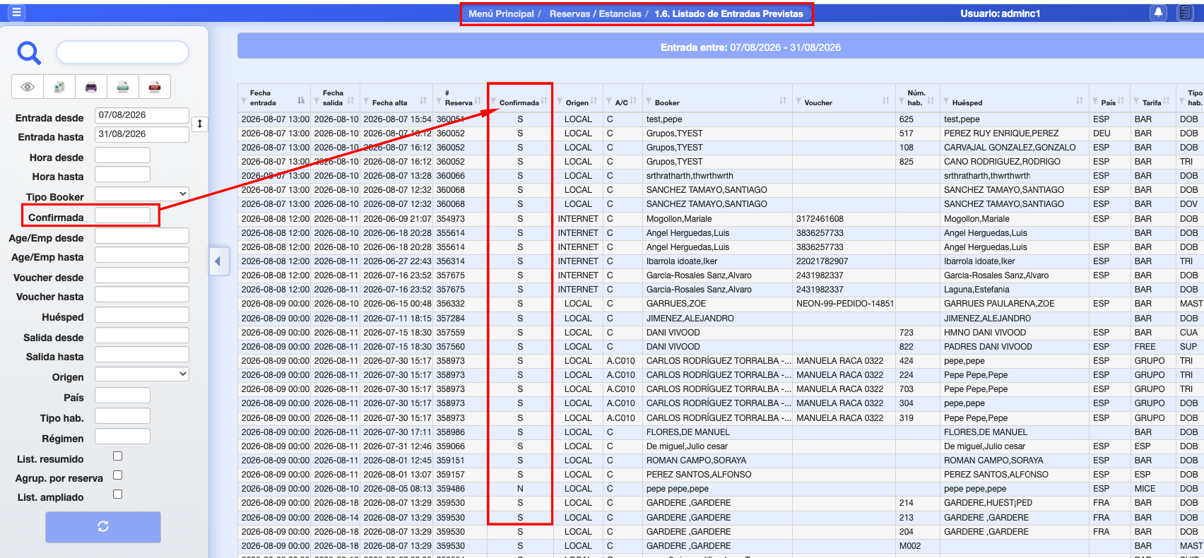Click the Voucher hasta field

[x=142, y=294]
